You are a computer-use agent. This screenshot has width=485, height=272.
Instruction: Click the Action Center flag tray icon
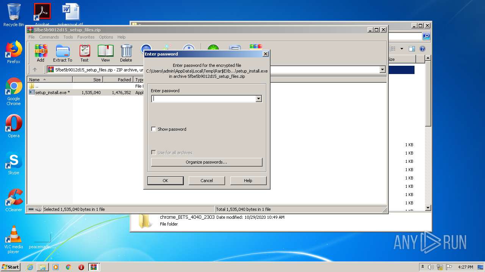tap(449, 267)
